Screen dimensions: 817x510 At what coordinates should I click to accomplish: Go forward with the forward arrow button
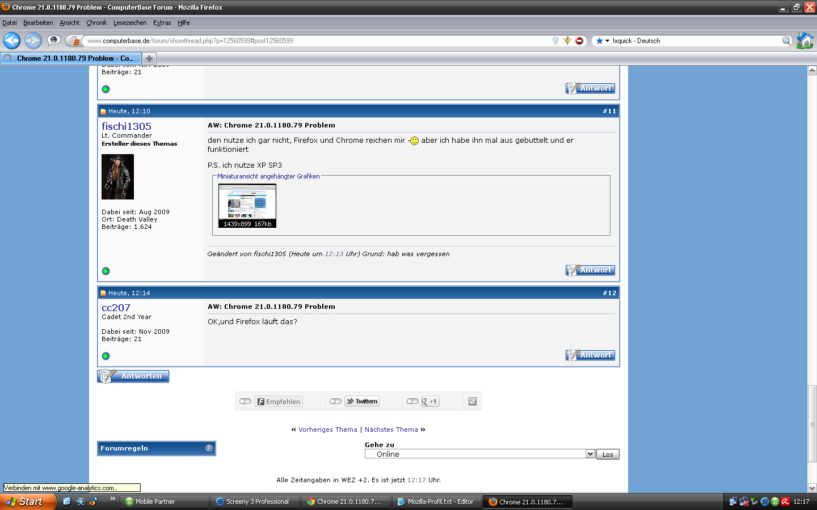click(33, 41)
